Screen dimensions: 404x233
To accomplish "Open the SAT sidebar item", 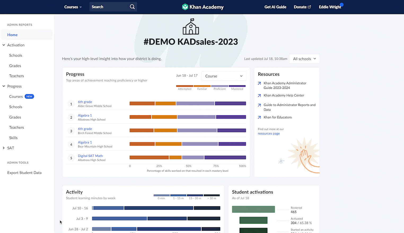I will pos(11,148).
